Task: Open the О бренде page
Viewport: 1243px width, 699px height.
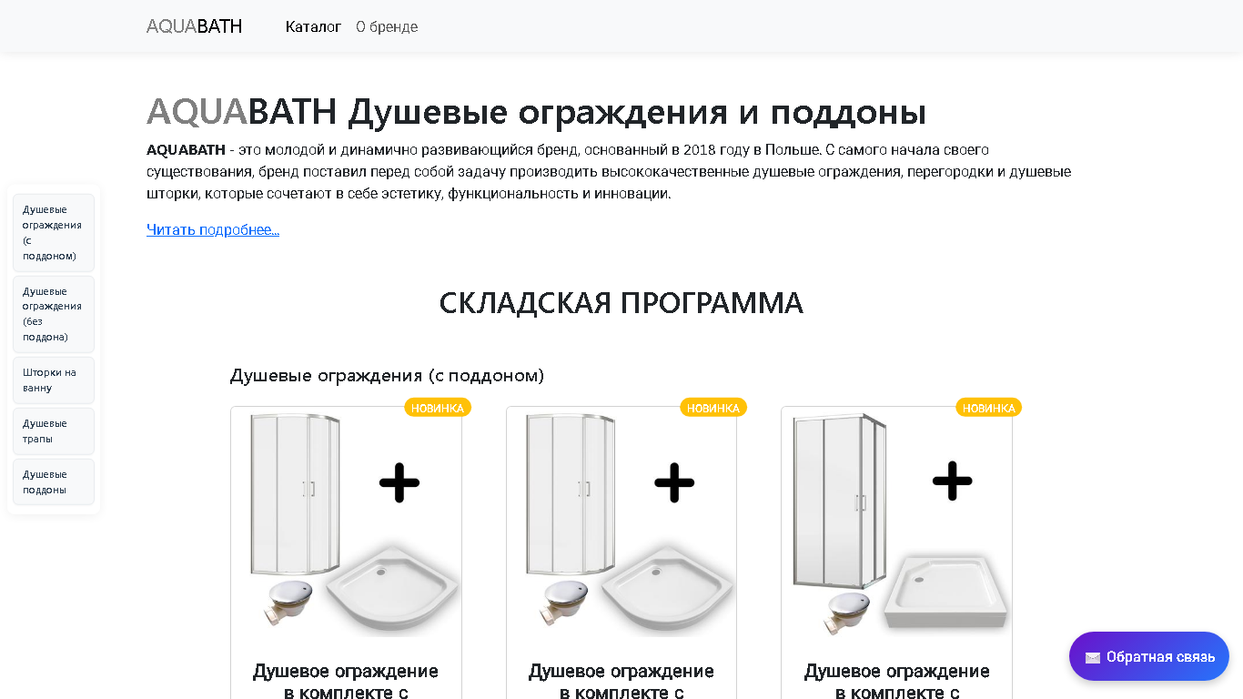Action: coord(387,27)
